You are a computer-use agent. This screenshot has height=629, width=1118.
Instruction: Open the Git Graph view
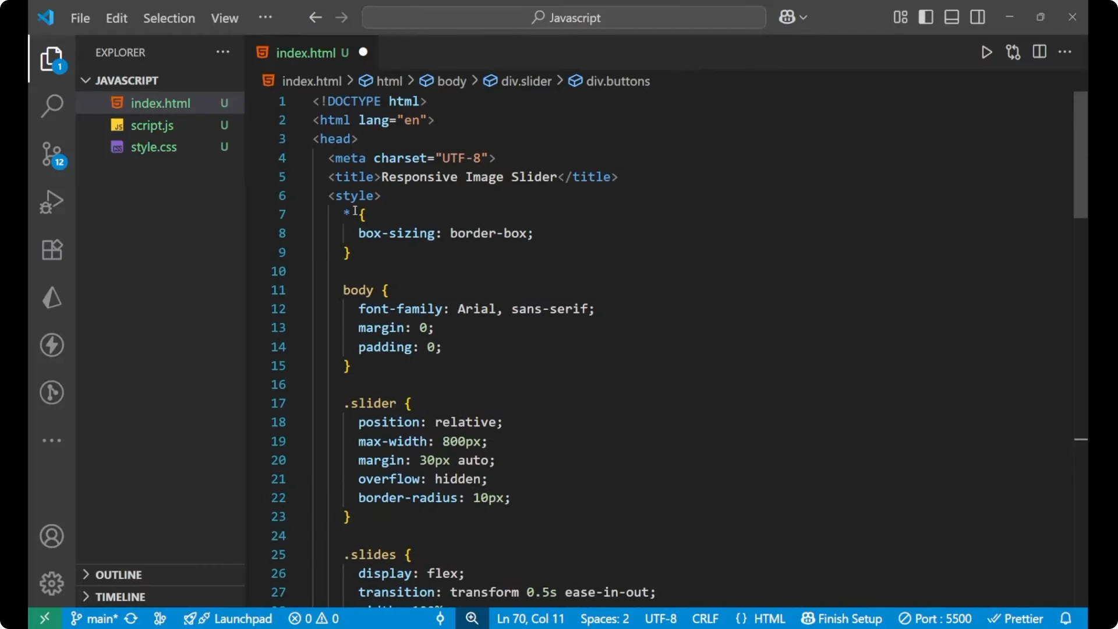52,393
